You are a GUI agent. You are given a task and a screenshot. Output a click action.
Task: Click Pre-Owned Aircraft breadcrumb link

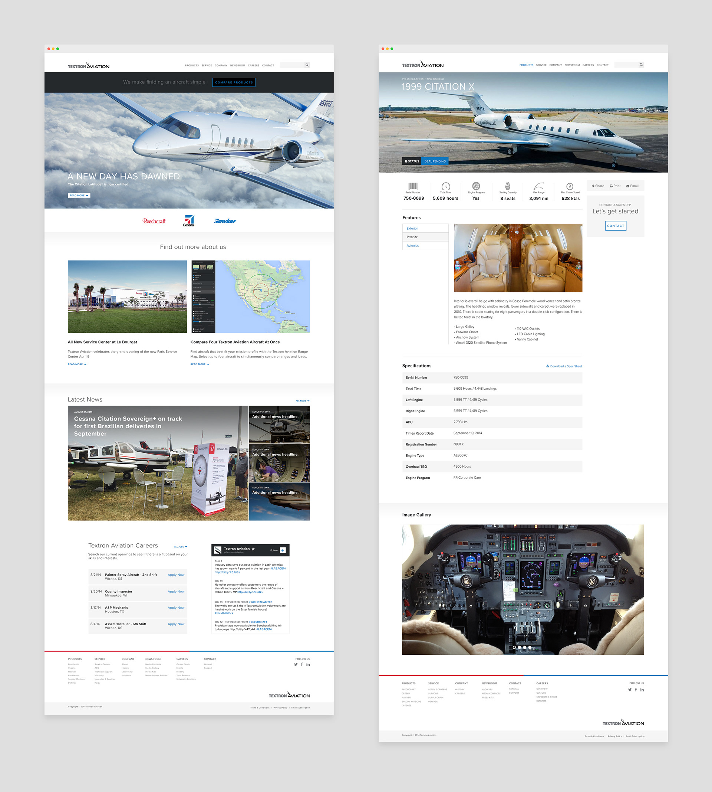(413, 79)
